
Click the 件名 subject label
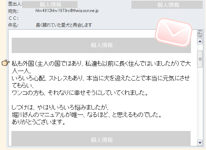click(x=13, y=25)
